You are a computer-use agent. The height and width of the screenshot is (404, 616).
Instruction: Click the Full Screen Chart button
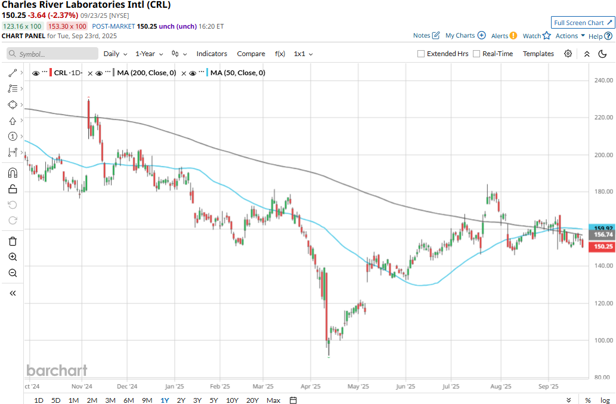[582, 23]
